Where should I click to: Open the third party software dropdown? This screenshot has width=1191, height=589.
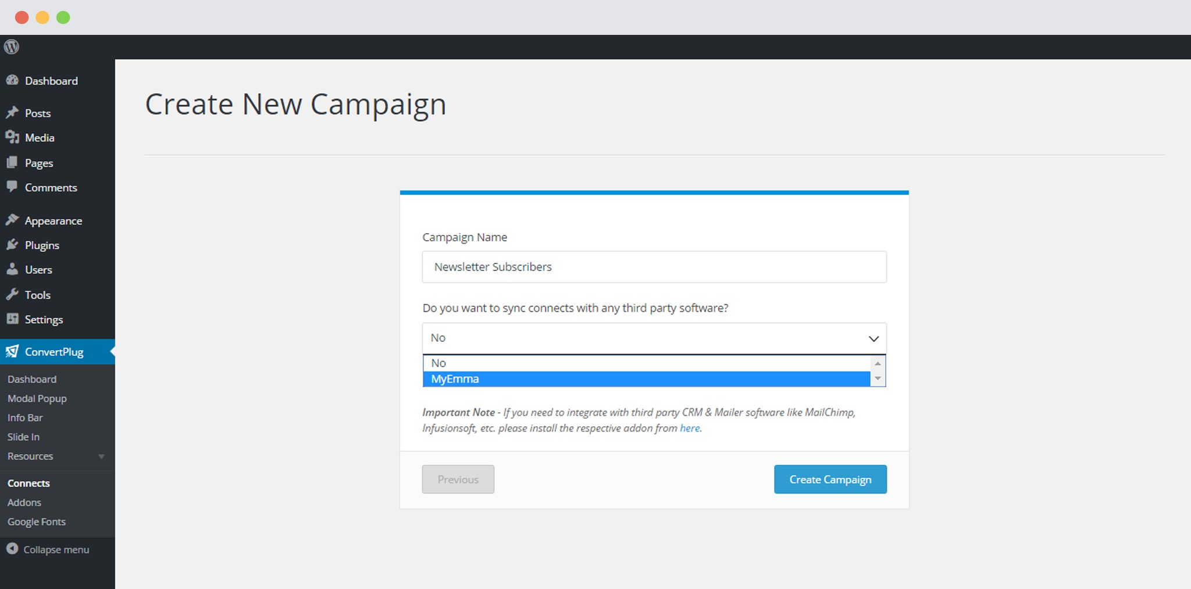(654, 338)
